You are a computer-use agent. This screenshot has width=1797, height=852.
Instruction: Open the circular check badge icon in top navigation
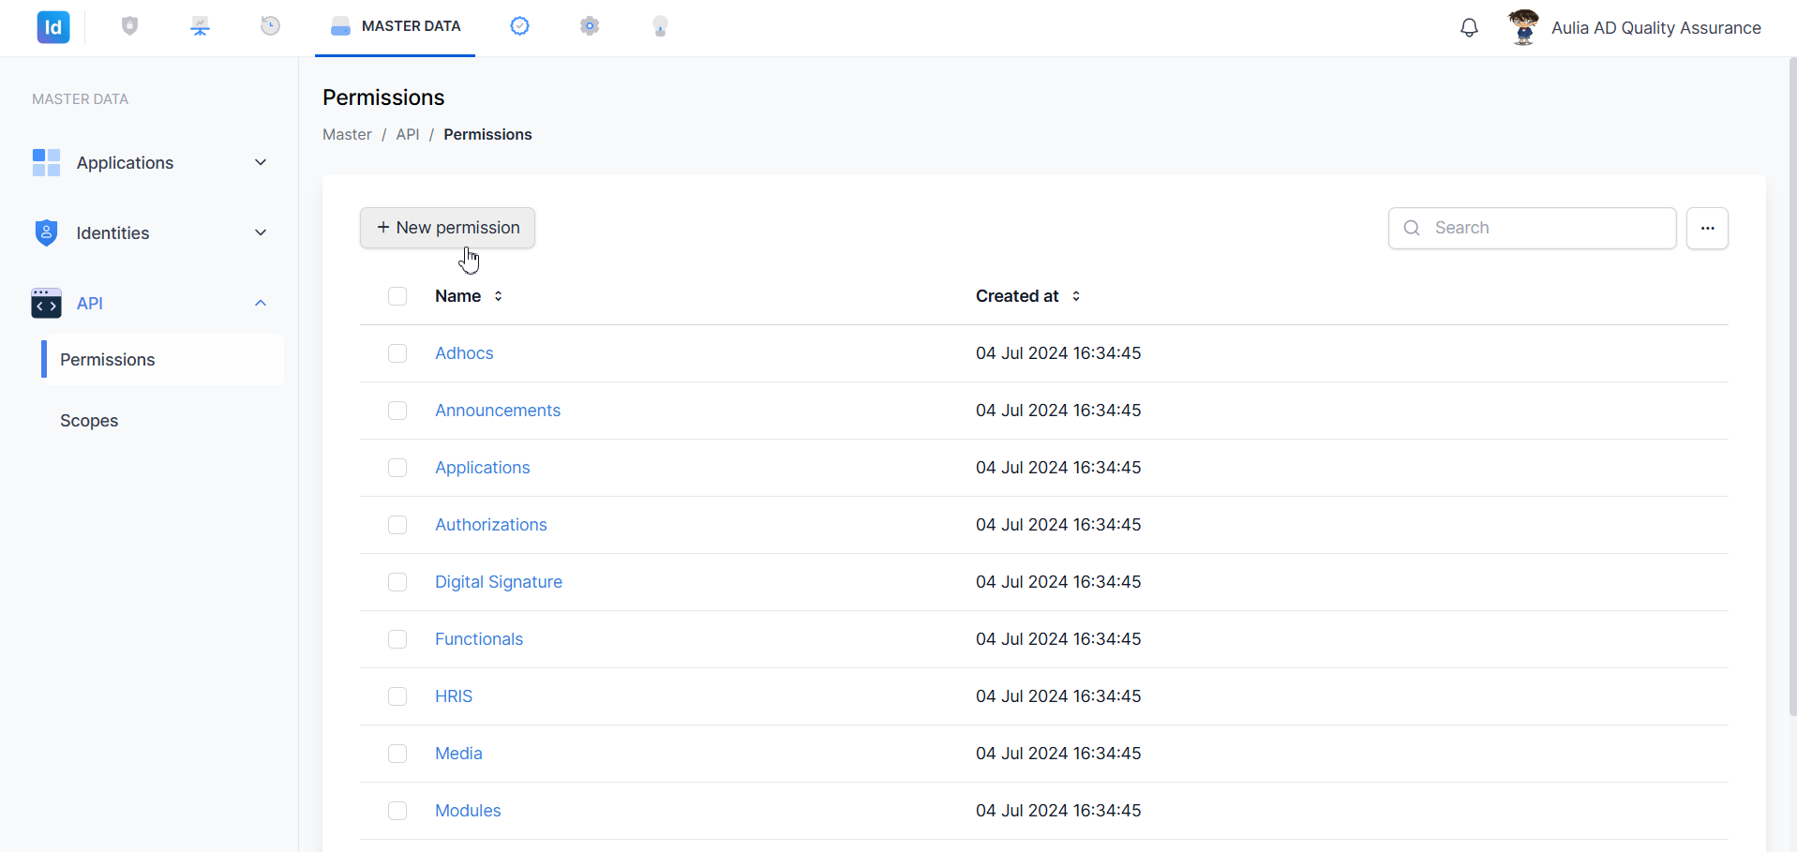pyautogui.click(x=519, y=26)
